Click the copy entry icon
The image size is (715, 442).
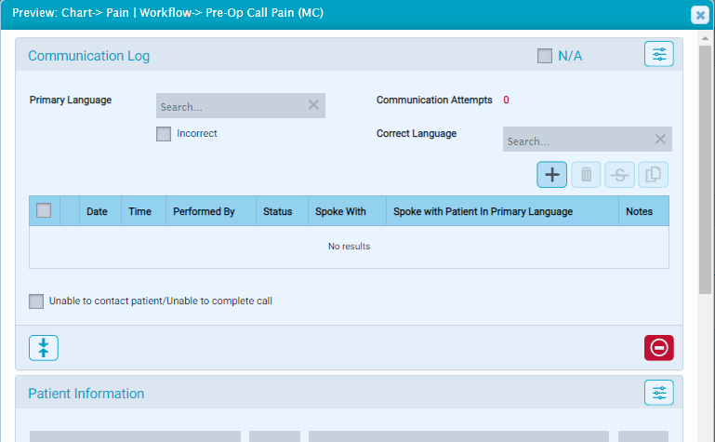tap(653, 174)
